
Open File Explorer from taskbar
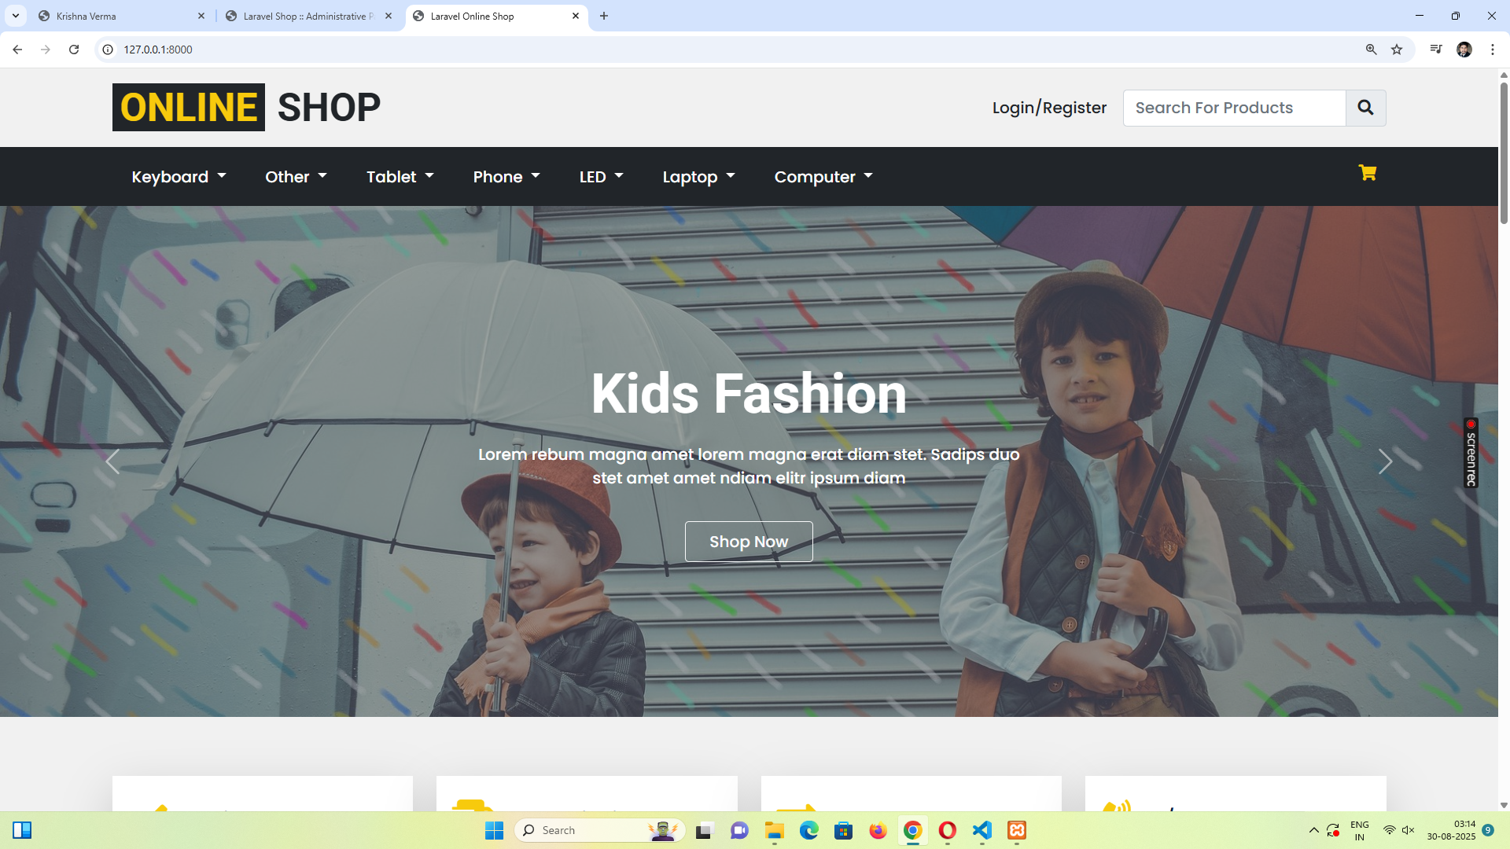(x=775, y=830)
